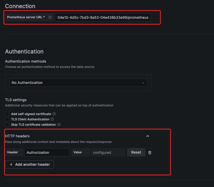Click the configured header value field
This screenshot has height=187, width=214.
(x=108, y=152)
